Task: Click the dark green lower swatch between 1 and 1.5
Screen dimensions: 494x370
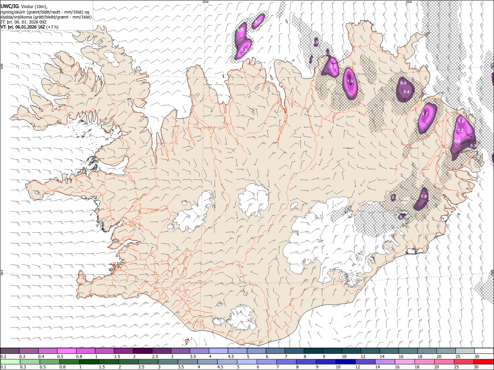Action: pyautogui.click(x=89, y=362)
